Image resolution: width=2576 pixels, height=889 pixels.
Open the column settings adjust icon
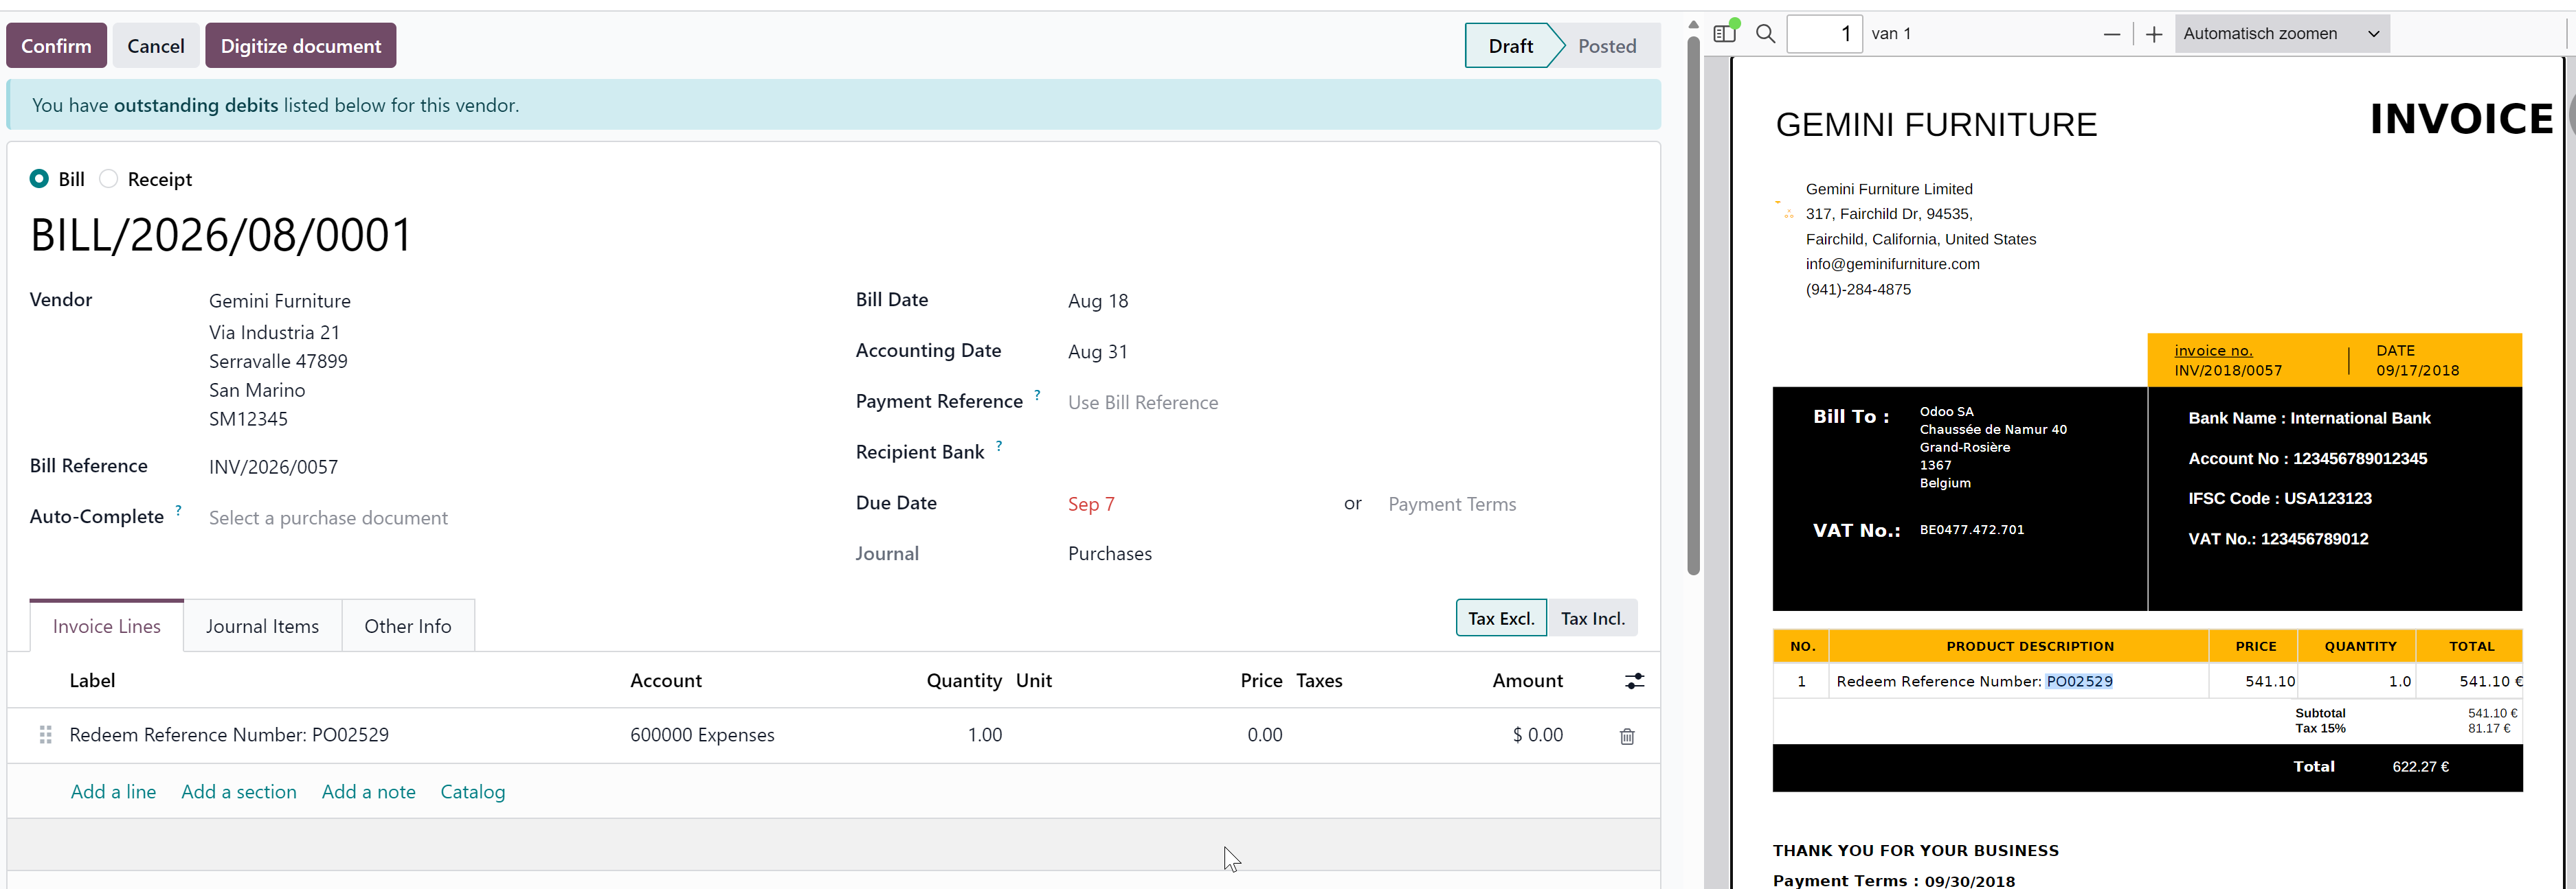pyautogui.click(x=1634, y=681)
